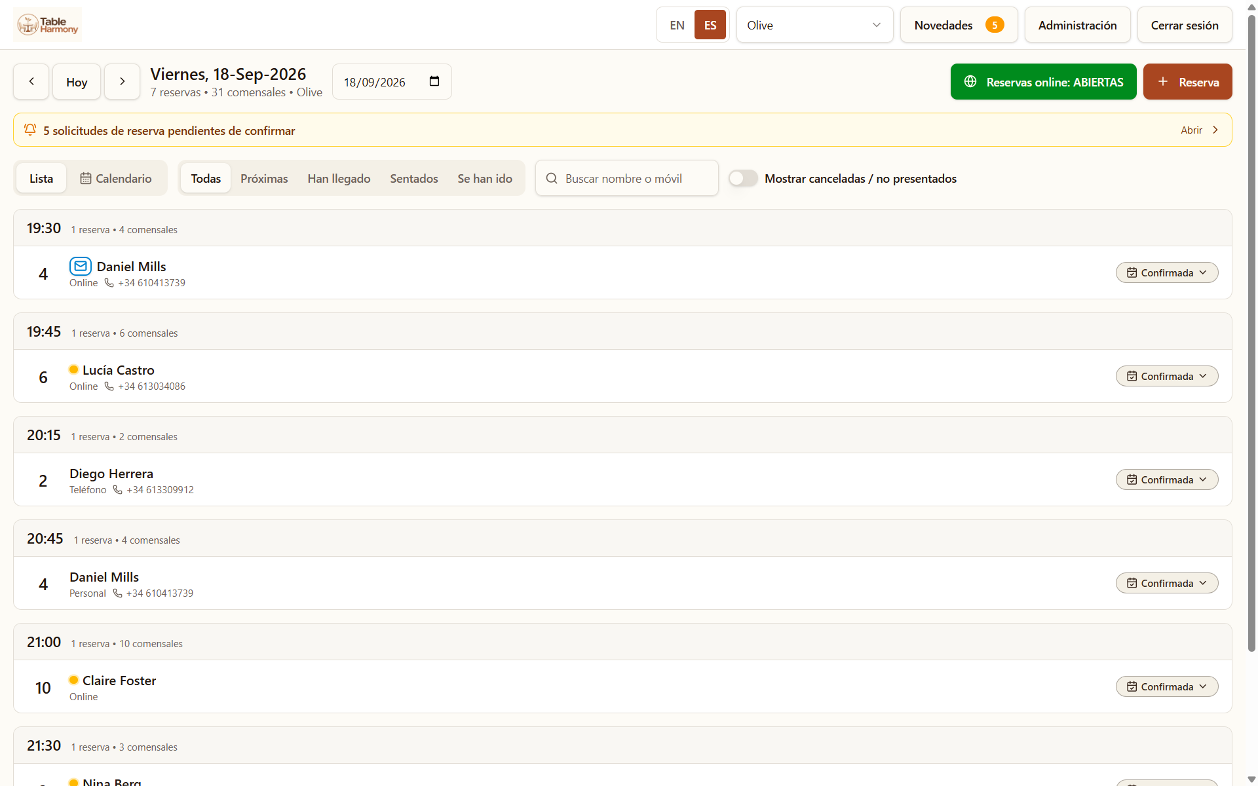Click phone icon beside +34 613034086
The image size is (1258, 786).
109,386
